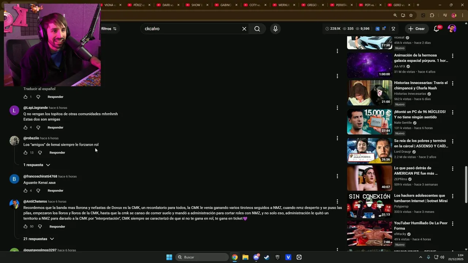Open @robaziio profile avatar
Viewport: 468px width, 263px height.
pos(14,141)
